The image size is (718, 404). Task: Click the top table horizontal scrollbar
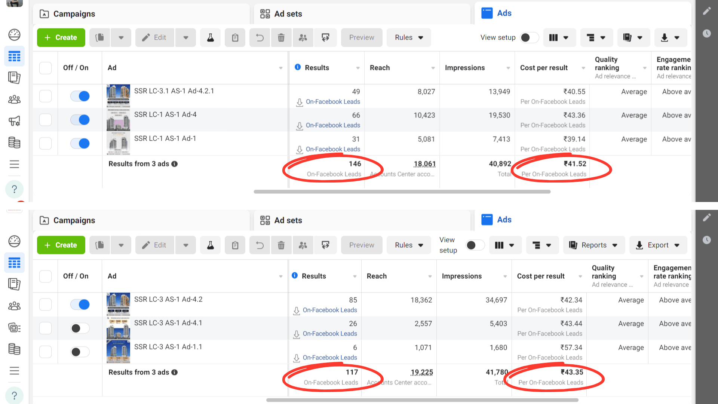coord(402,192)
